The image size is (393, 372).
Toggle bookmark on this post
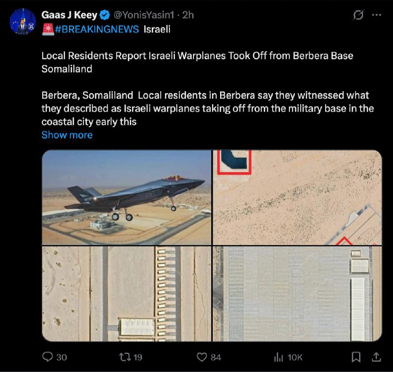(357, 357)
